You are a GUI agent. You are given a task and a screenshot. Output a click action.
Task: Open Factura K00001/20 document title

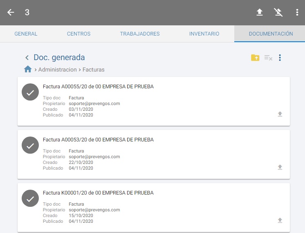tap(98, 193)
